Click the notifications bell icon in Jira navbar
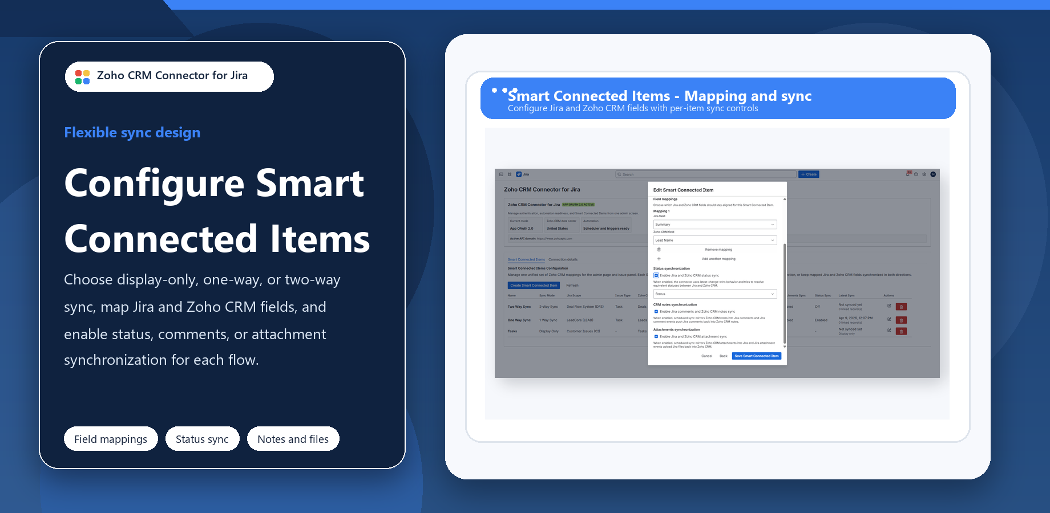 [907, 174]
